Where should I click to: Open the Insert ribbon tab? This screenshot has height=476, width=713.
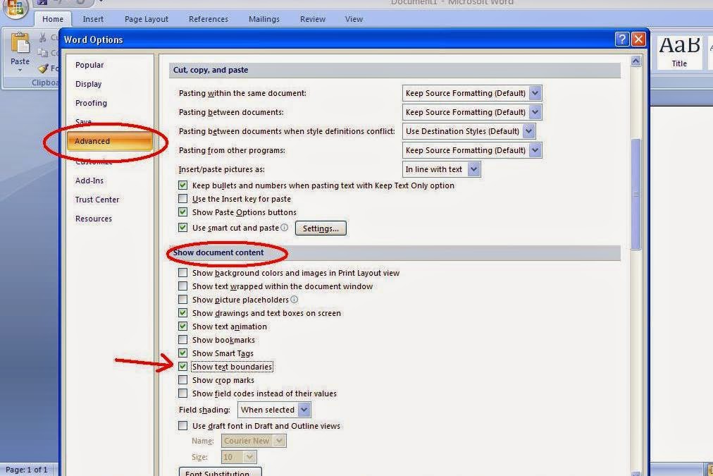coord(93,19)
